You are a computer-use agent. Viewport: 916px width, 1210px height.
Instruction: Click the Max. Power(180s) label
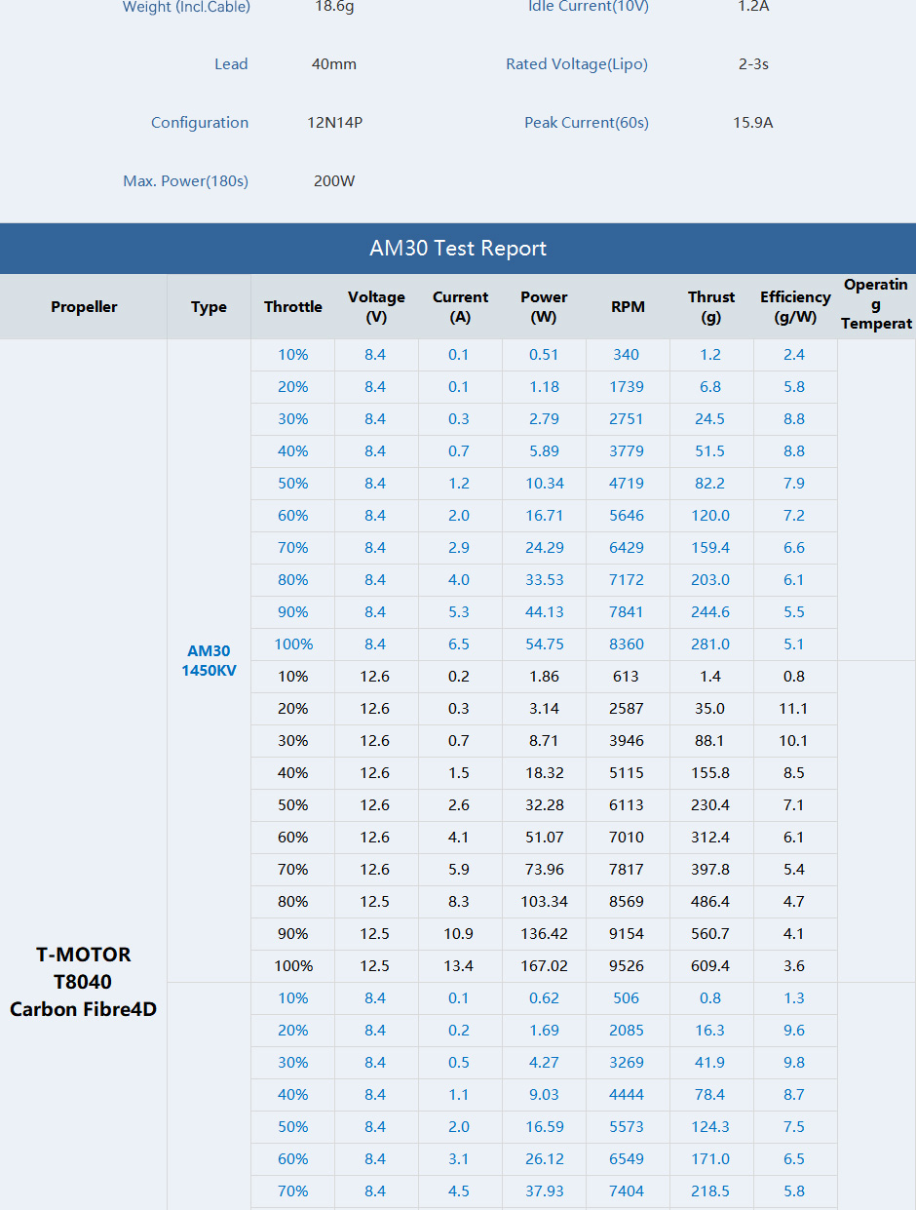tap(185, 181)
